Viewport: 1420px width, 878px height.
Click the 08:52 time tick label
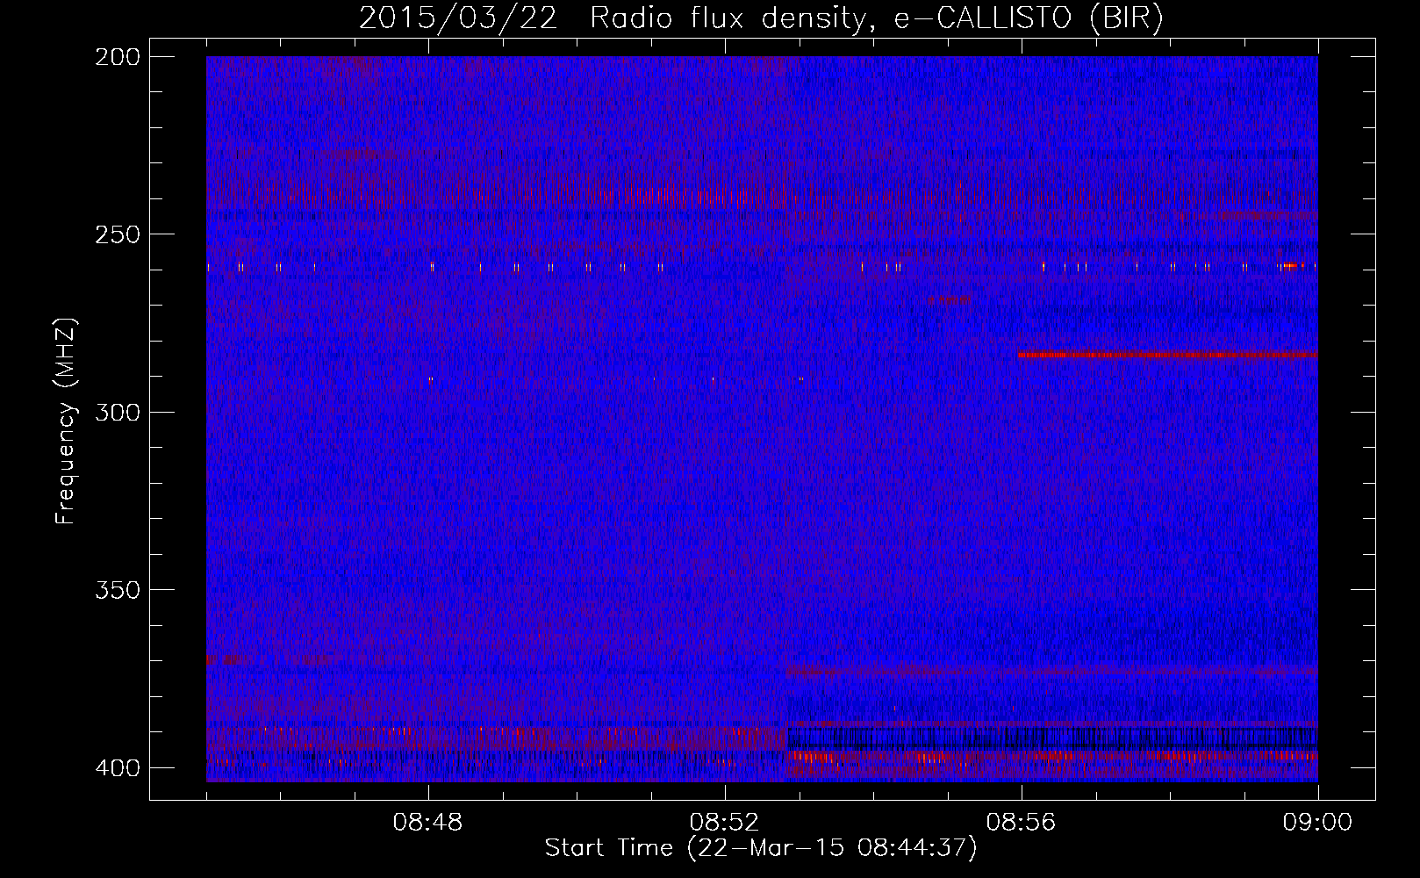click(725, 823)
